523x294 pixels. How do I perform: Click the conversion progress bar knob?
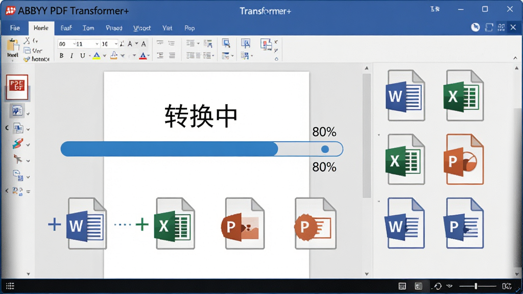coord(325,149)
